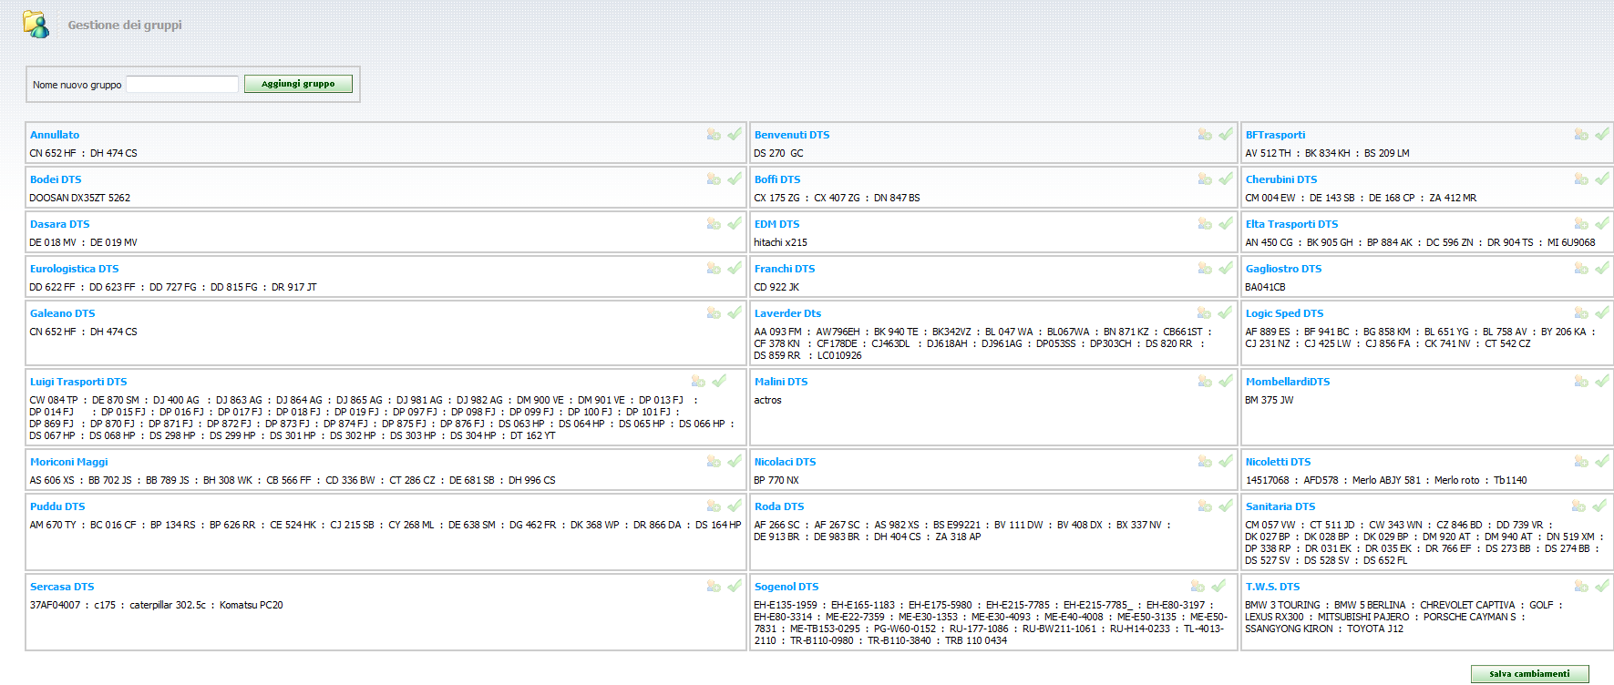Screen dimensions: 1614x685
Task: Open the Luigi Trasporti DTS link
Action: 78,382
